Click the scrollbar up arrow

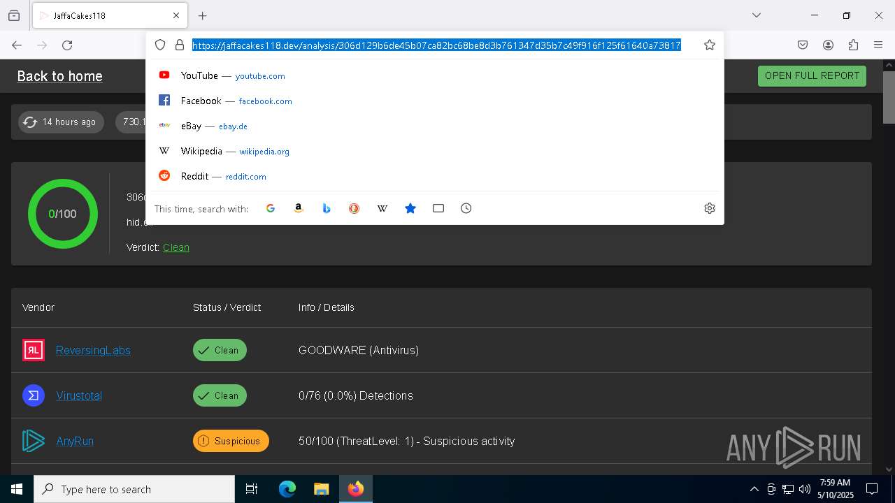(889, 65)
